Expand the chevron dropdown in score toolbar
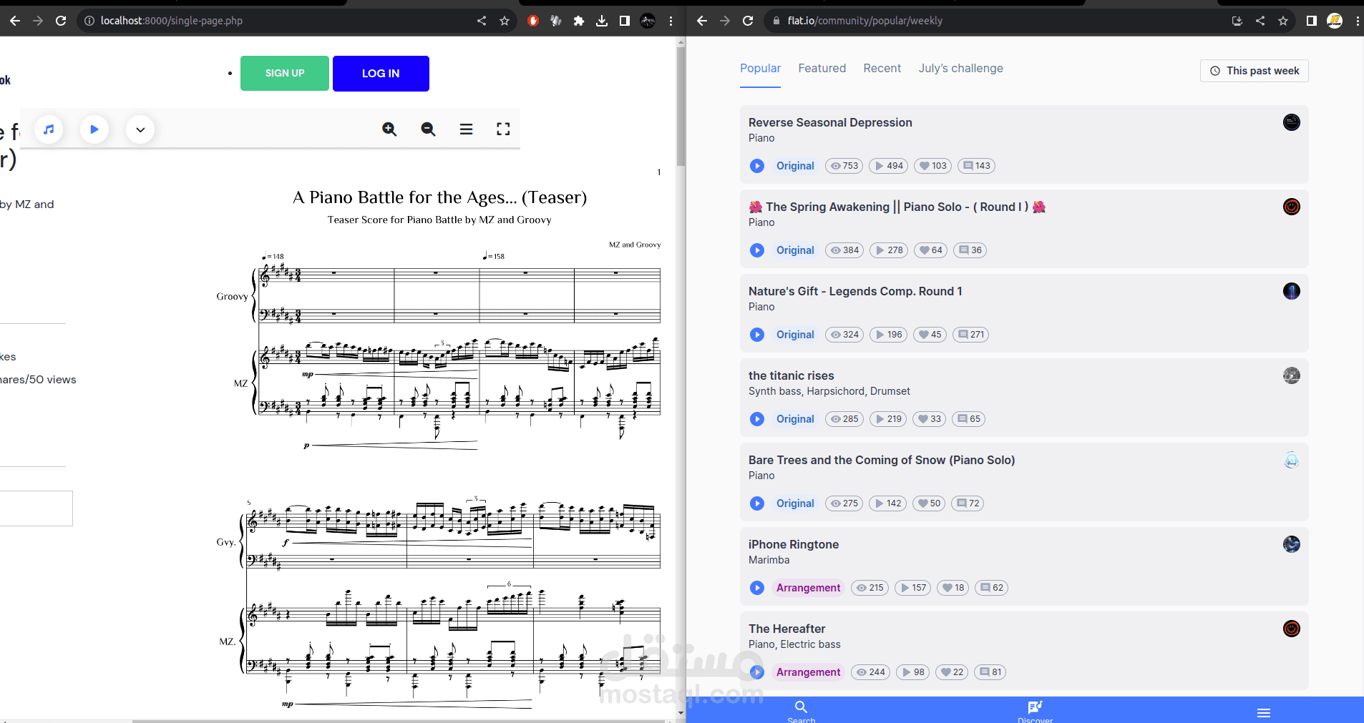Image resolution: width=1364 pixels, height=723 pixels. (x=140, y=129)
